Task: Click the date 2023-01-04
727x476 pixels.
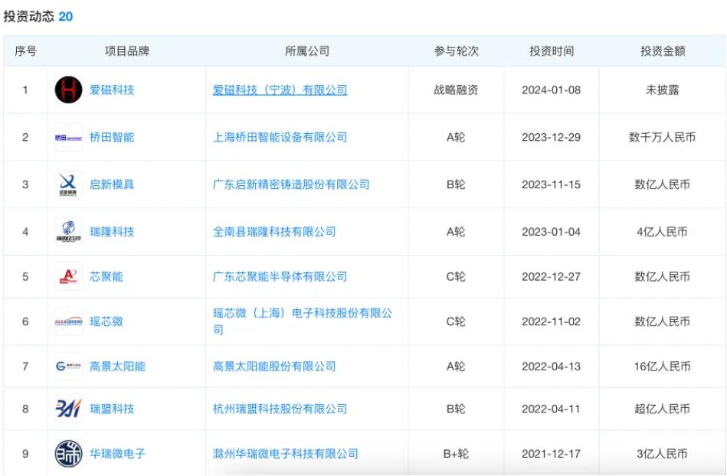Action: coord(552,232)
